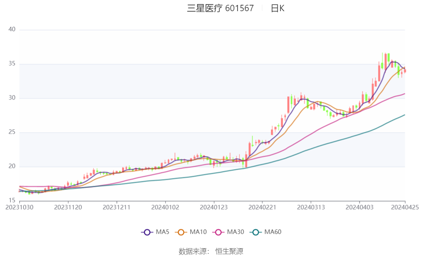The image size is (422, 256).
Task: Click the x-axis date label 20231030
Action: pos(19,207)
